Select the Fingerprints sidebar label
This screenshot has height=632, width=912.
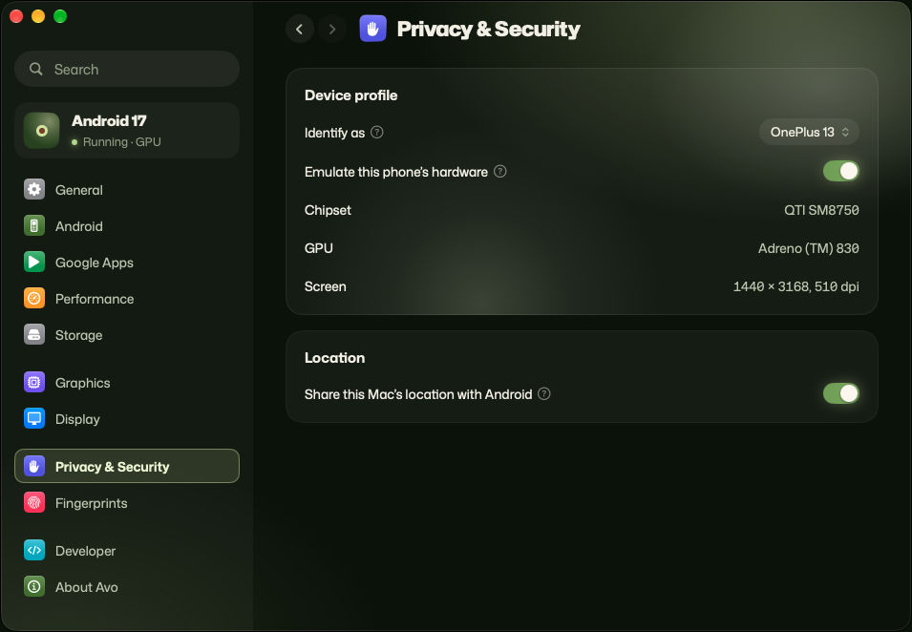coord(92,503)
